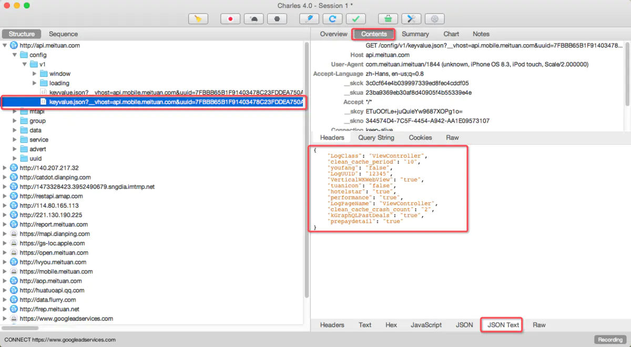
Task: Open the Sequence view tab
Action: coord(63,34)
